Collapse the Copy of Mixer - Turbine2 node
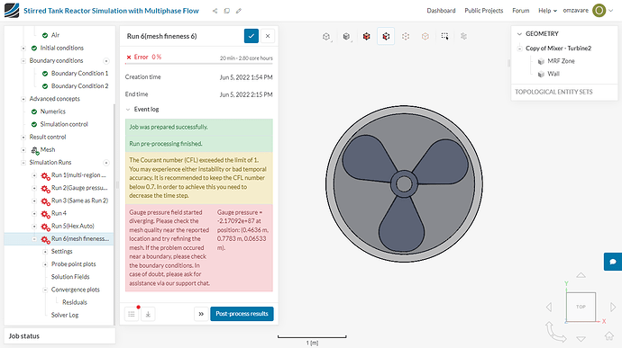The width and height of the screenshot is (622, 348). coord(519,49)
